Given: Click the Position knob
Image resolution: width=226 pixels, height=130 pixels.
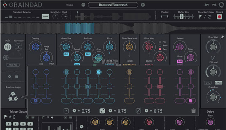Looking at the screenshot, I should point(88,47).
